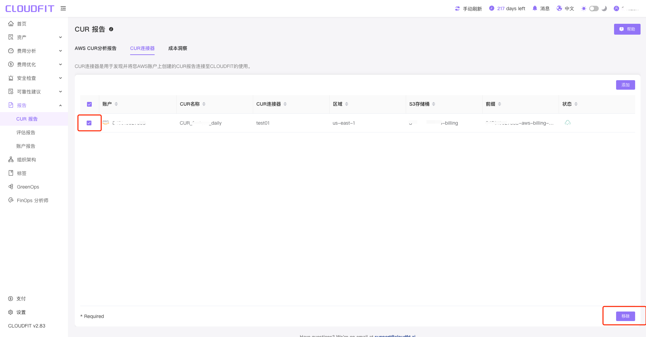Click the 帮助 help button
This screenshot has width=646, height=337.
click(627, 29)
